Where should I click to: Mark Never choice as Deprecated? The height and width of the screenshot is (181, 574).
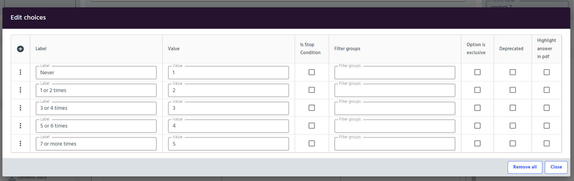[x=513, y=72]
